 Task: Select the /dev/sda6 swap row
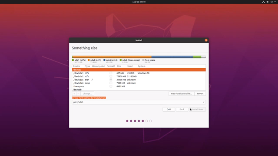[x=139, y=83]
